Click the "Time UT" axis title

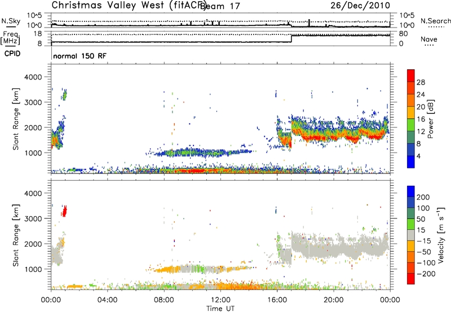[220, 309]
